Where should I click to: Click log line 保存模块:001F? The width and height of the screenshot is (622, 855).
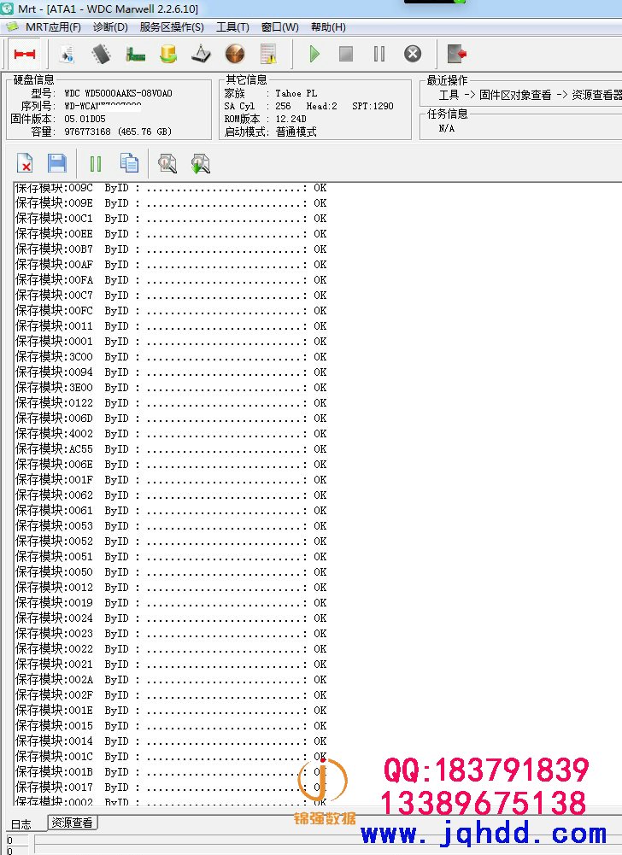point(171,480)
